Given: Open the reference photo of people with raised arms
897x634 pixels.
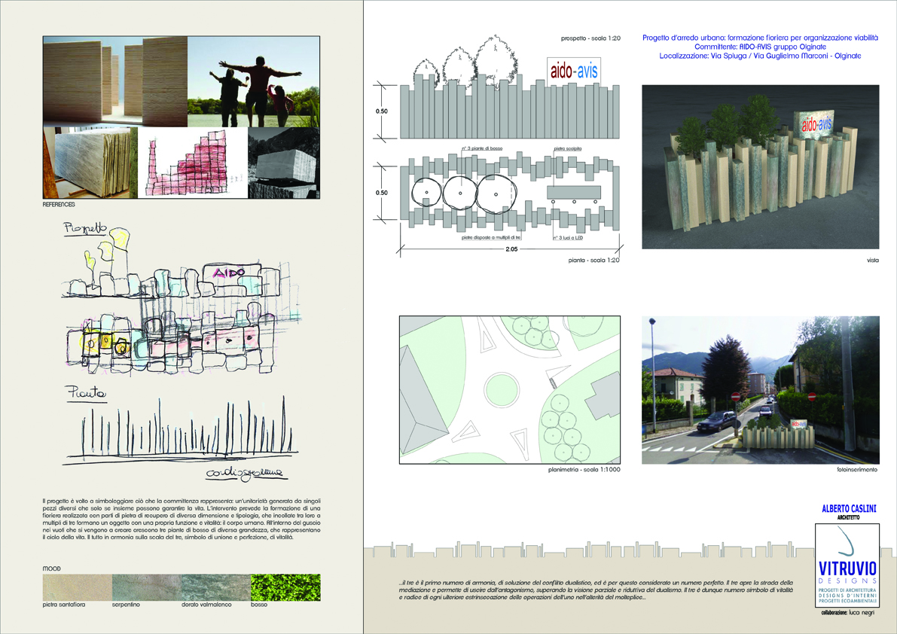Looking at the screenshot, I should pyautogui.click(x=253, y=82).
